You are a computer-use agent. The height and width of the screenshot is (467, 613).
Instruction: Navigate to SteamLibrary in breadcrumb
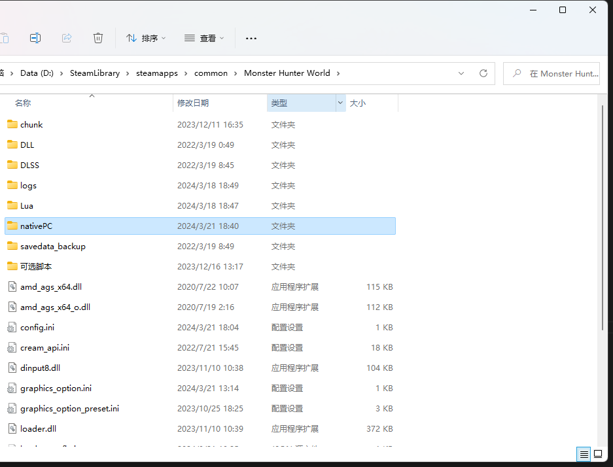95,73
